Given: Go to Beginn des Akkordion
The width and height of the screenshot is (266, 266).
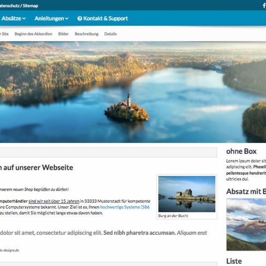Looking at the screenshot, I should click(33, 34).
